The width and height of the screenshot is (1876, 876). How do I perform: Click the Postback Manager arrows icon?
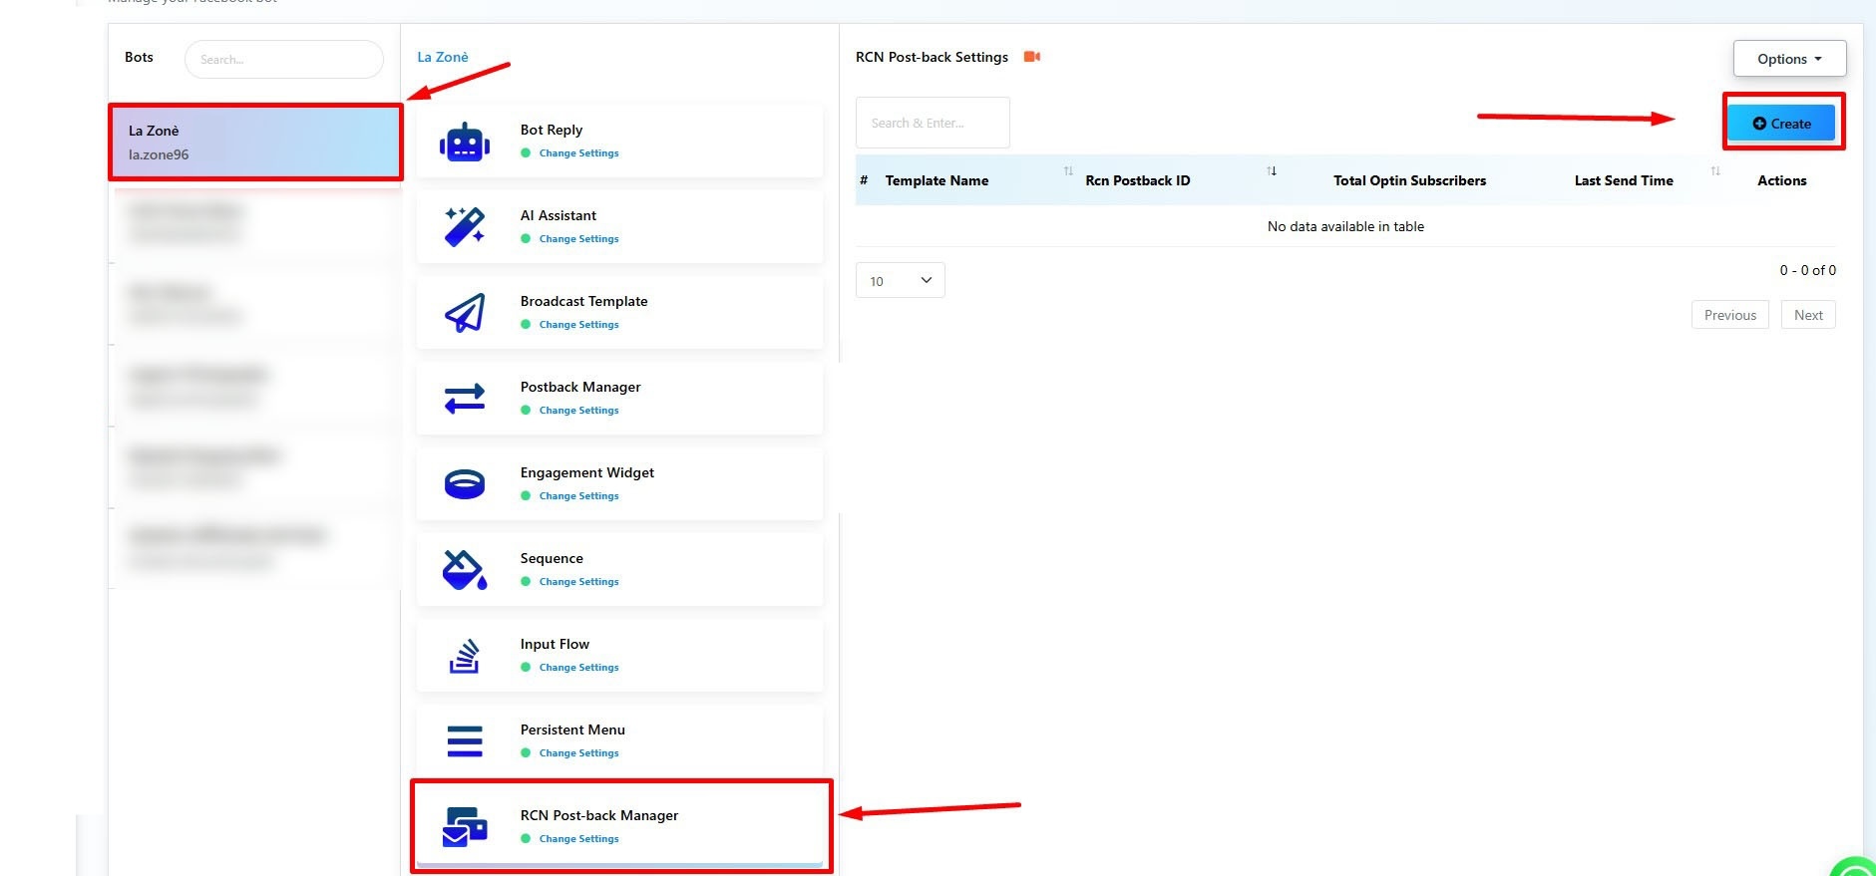(465, 399)
